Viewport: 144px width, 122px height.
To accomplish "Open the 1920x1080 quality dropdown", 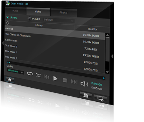I will pyautogui.click(x=15, y=71).
